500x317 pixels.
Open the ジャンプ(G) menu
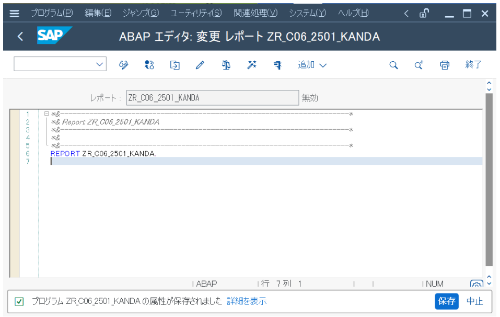[141, 13]
